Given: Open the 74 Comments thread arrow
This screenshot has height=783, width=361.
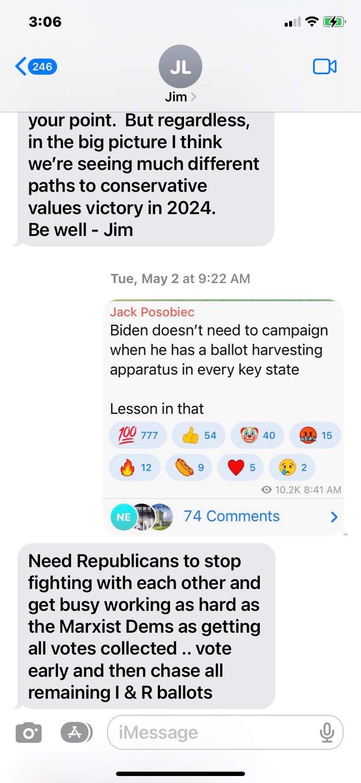Looking at the screenshot, I should tap(334, 517).
